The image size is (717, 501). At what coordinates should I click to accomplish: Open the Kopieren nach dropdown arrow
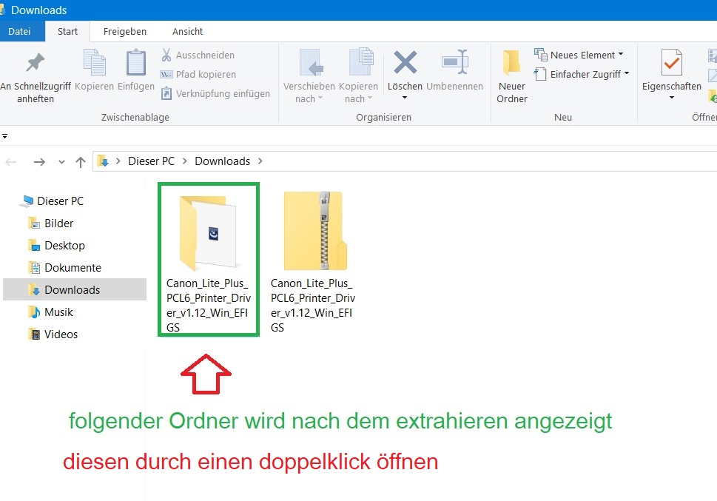pos(369,98)
